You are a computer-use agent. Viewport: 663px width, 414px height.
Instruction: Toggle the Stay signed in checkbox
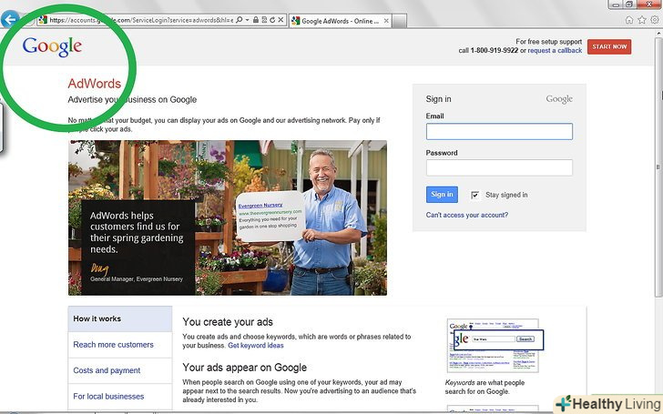click(x=474, y=195)
